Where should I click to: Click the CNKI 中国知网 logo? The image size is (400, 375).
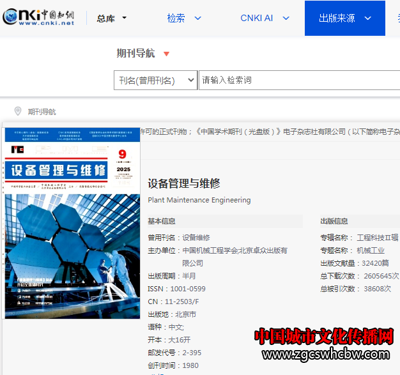pos(38,18)
